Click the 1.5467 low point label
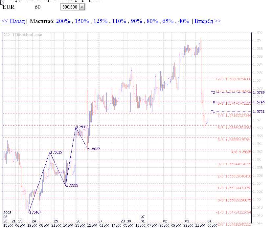Viewport: 273px width, 229px height. tap(35, 212)
